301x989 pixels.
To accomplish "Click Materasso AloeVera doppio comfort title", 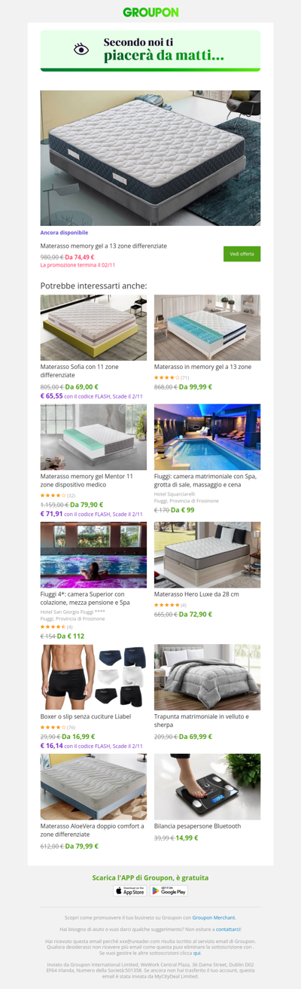I will pos(92,830).
